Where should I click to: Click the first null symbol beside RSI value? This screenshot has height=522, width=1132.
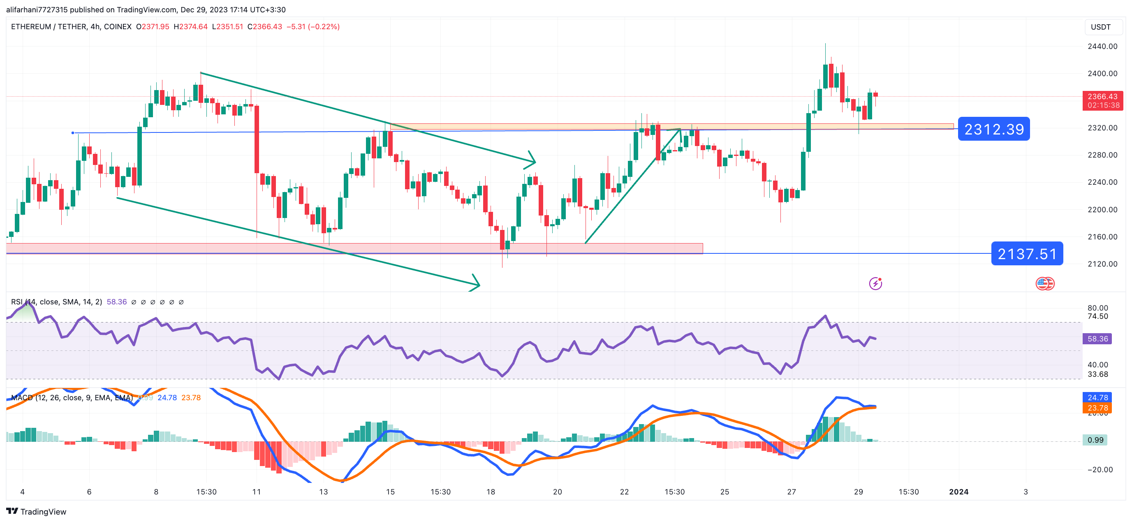[x=134, y=302]
